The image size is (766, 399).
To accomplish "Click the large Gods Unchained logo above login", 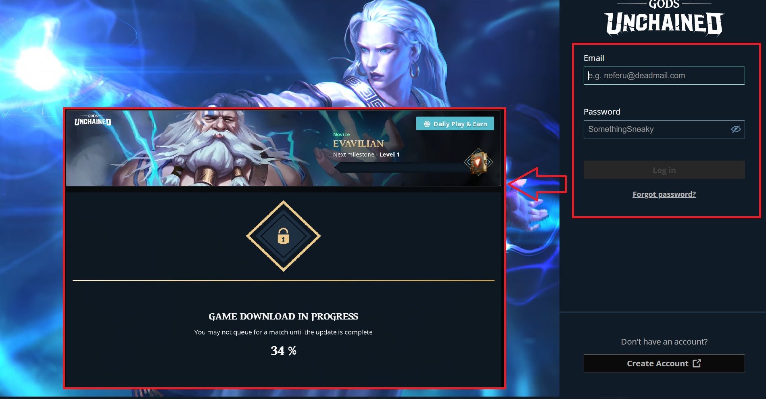I will 664,19.
